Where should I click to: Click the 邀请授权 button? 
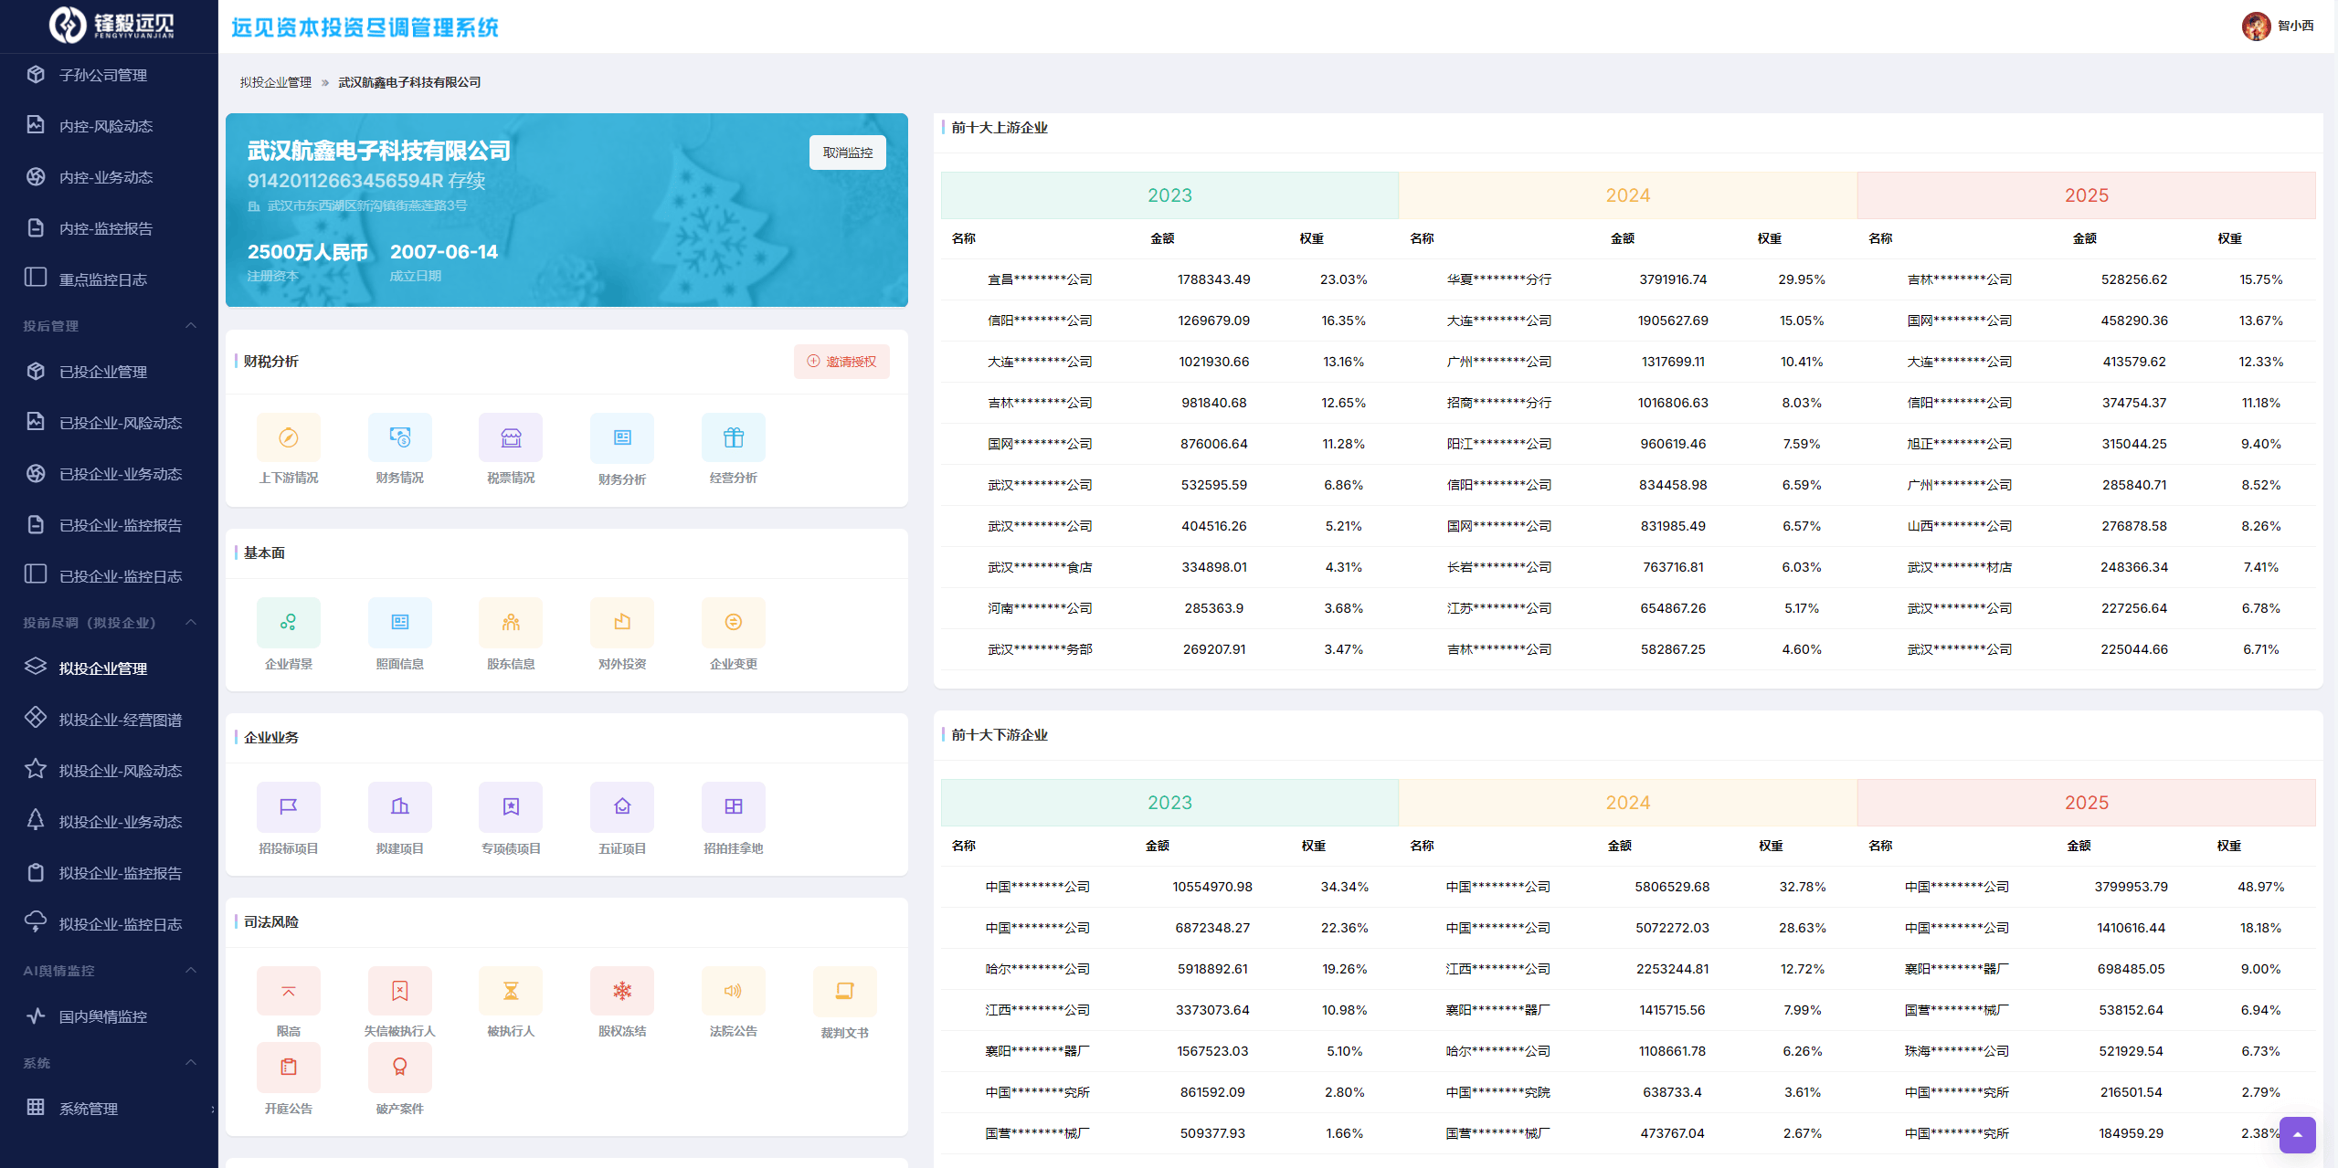[841, 362]
